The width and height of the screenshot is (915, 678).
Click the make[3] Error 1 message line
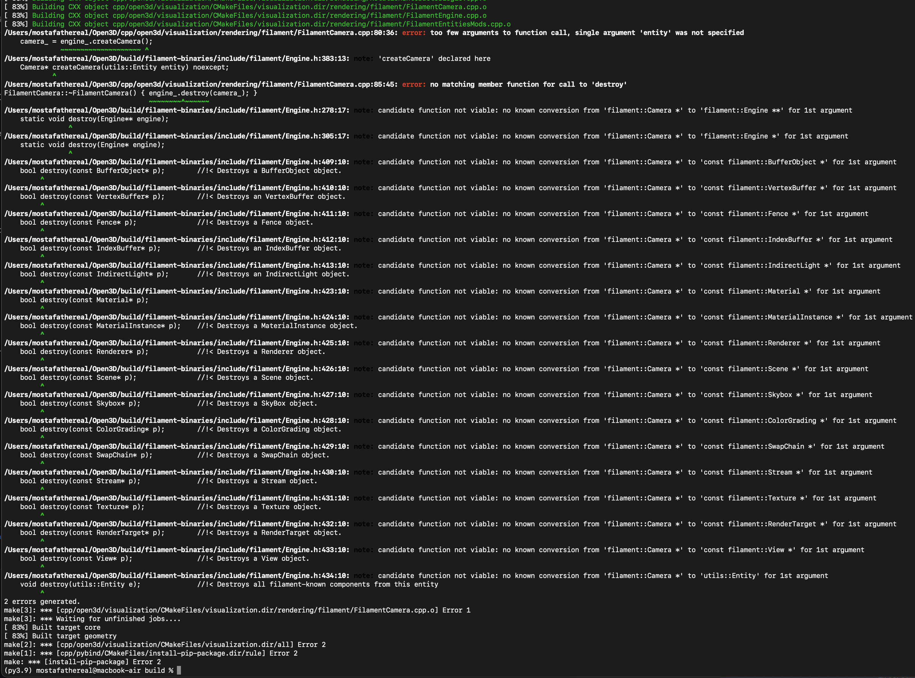238,610
